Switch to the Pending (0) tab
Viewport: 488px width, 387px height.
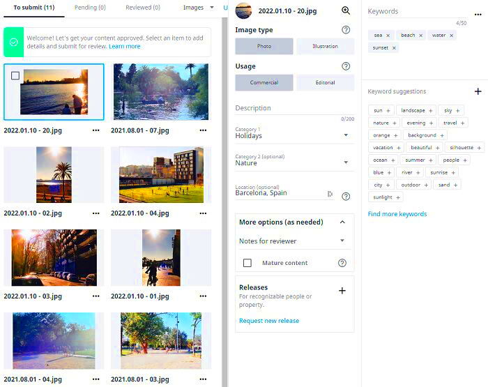pos(90,8)
